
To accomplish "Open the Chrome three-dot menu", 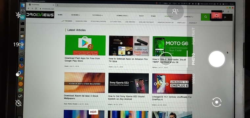I will click(x=232, y=12).
